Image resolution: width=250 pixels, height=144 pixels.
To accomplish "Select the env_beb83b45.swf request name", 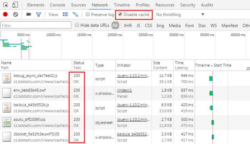I will [x=30, y=90].
